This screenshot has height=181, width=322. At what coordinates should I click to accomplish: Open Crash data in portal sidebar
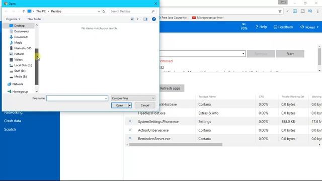(x=13, y=121)
